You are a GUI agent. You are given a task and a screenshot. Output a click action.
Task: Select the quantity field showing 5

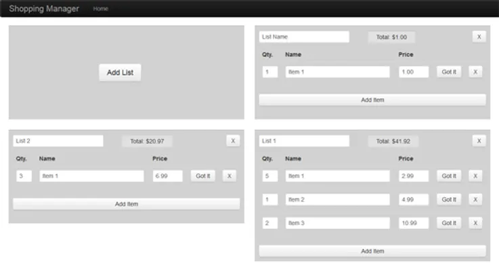point(269,175)
